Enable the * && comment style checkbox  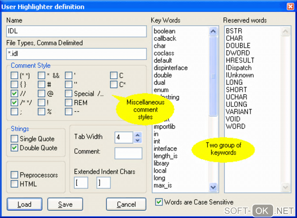(x=41, y=75)
